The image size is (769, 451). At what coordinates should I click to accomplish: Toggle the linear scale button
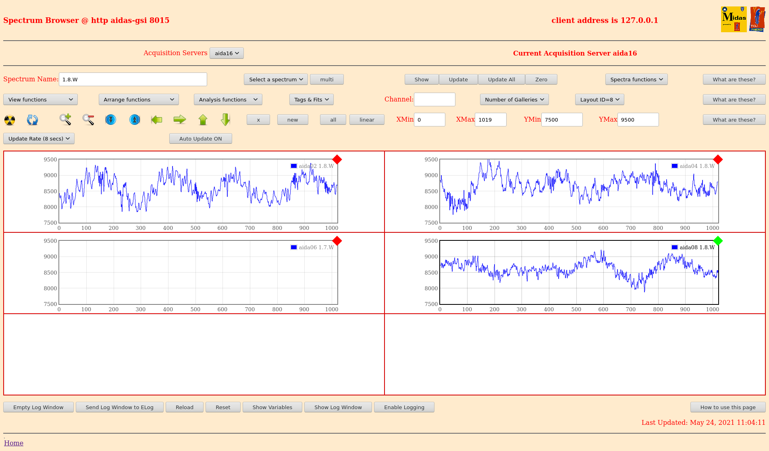click(x=367, y=120)
